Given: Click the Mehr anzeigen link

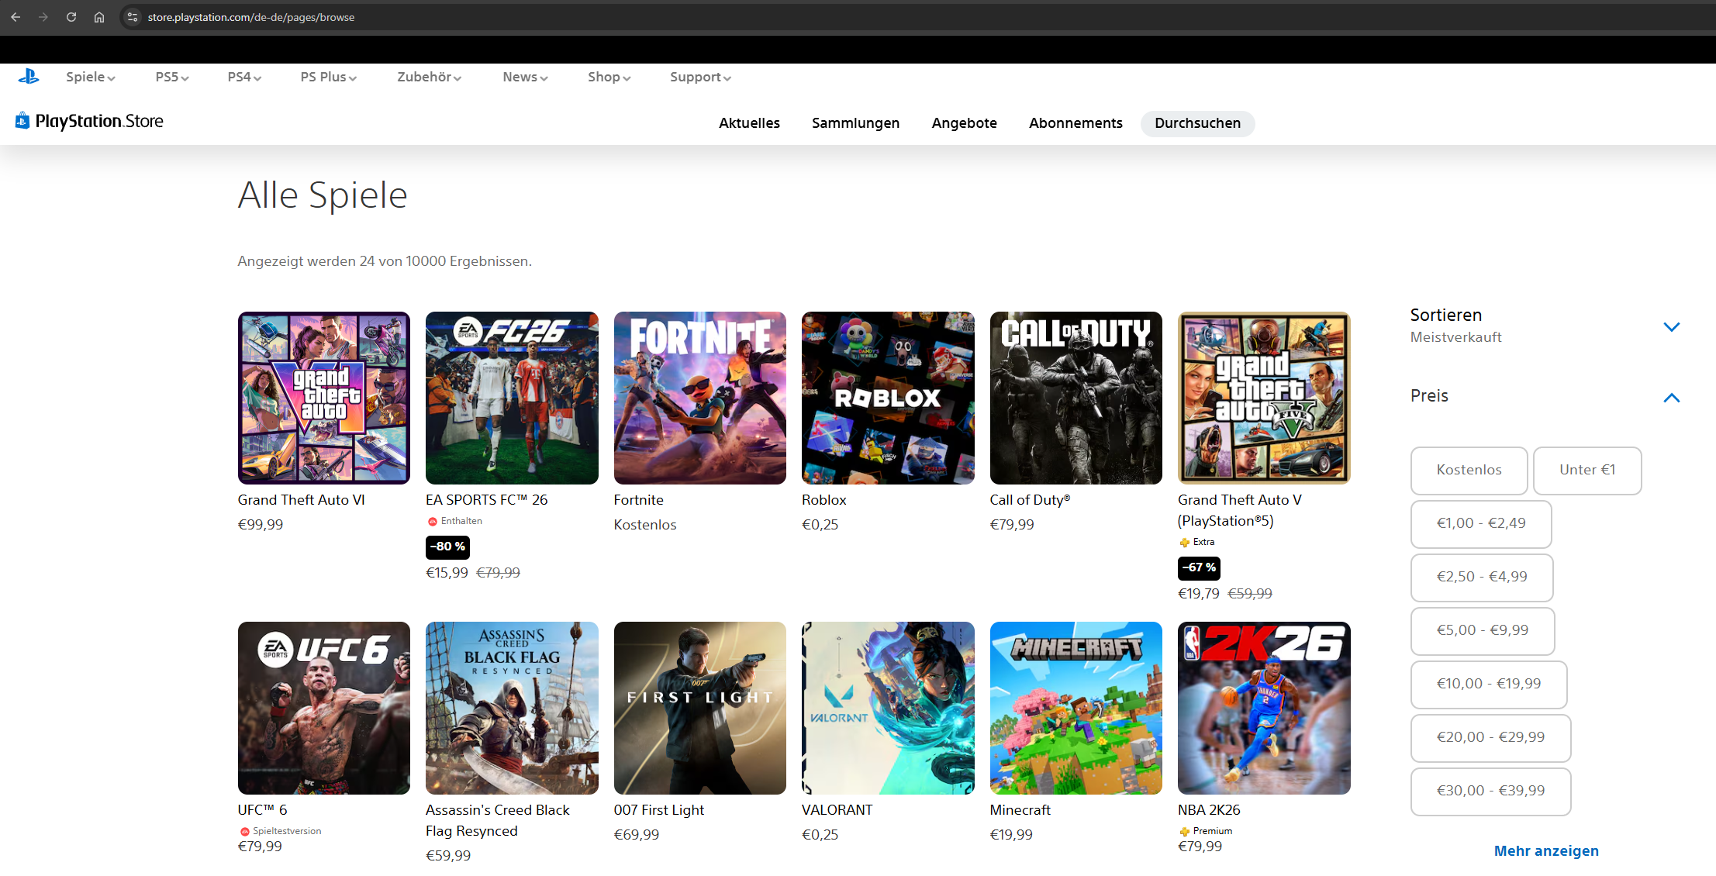Looking at the screenshot, I should pyautogui.click(x=1546, y=851).
